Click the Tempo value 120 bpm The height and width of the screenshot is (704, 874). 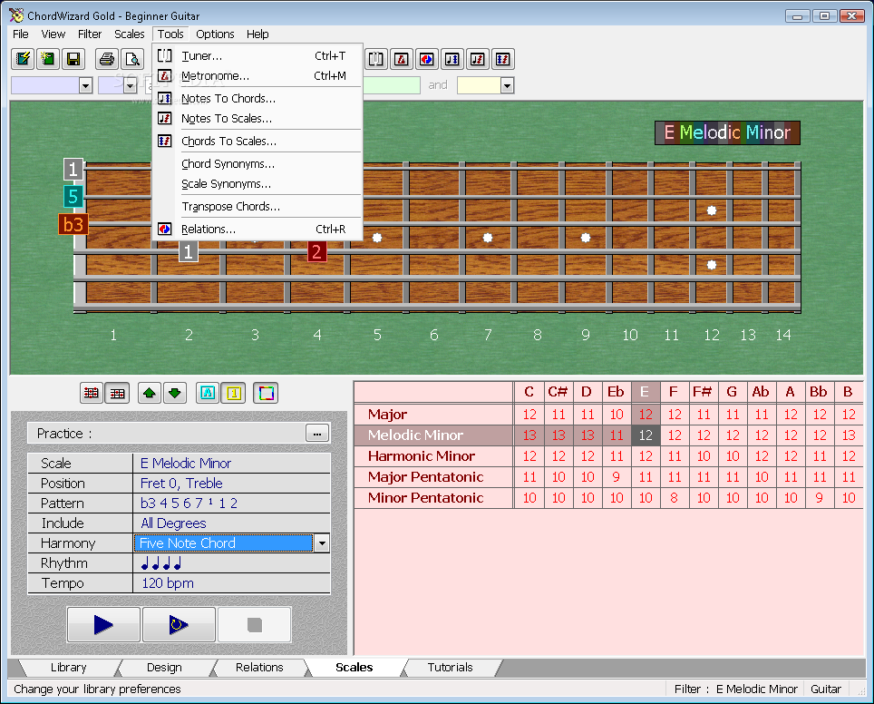[232, 583]
